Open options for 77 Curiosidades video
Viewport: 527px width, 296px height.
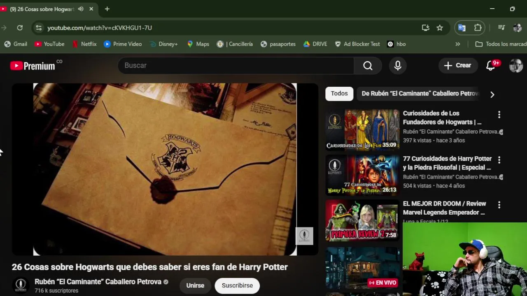tap(499, 160)
